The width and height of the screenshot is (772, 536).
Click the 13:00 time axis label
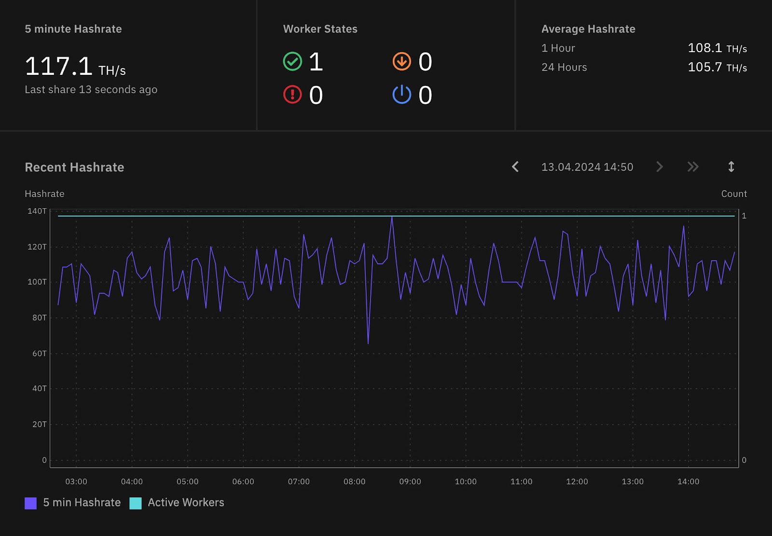pyautogui.click(x=633, y=481)
